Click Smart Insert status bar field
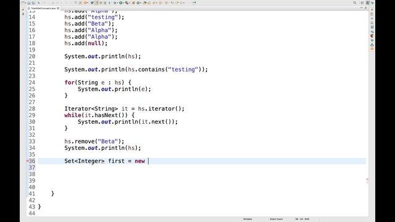This screenshot has height=222, width=395. (276, 220)
